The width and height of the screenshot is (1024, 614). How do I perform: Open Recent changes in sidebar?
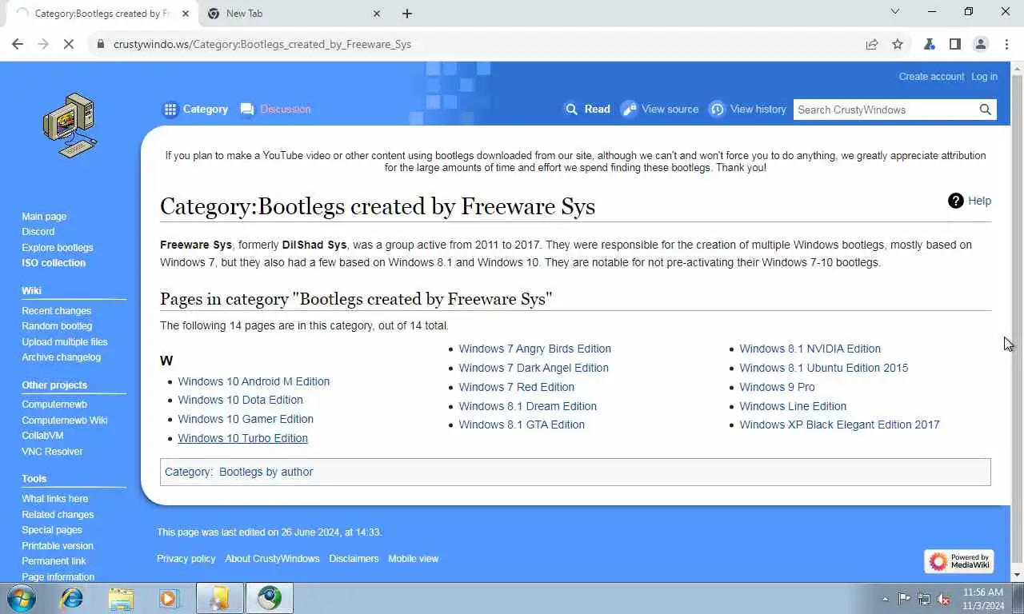tap(56, 311)
